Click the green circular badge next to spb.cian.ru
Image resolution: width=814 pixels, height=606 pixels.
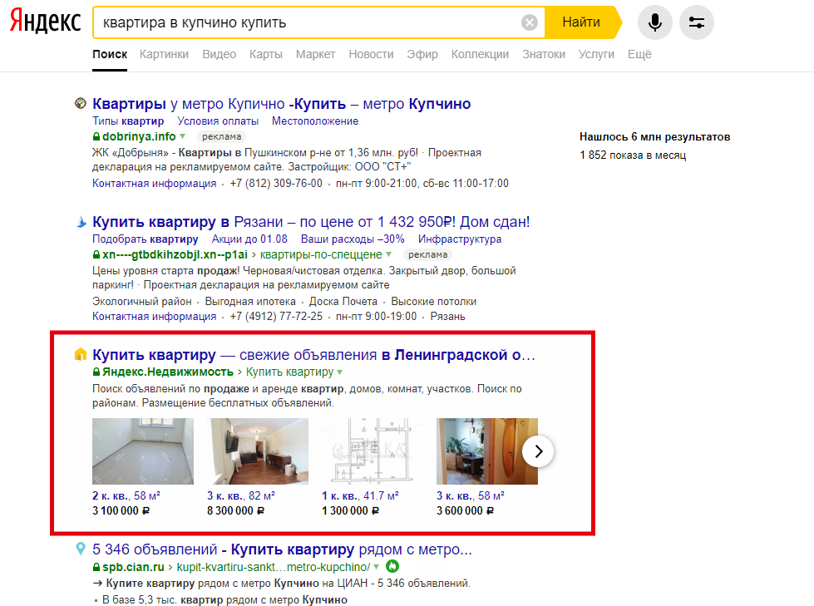pos(392,567)
